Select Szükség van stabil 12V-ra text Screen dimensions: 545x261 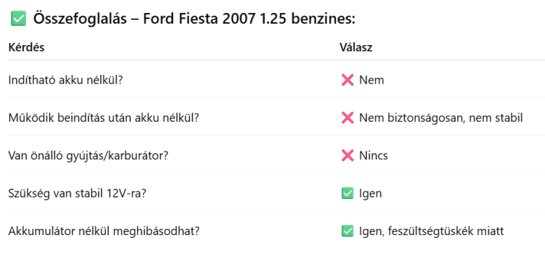click(x=77, y=194)
